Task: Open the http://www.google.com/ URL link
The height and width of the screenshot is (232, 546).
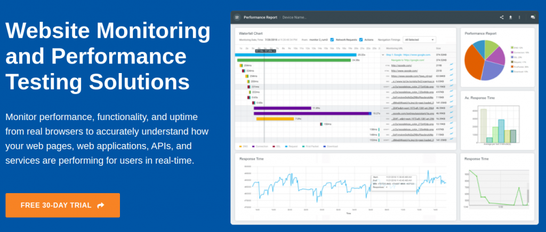Action: [x=404, y=70]
